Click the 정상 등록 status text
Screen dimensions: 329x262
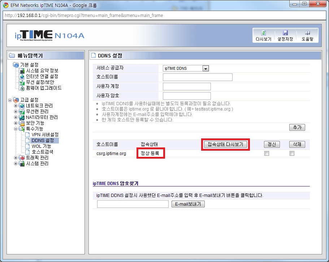click(x=150, y=153)
